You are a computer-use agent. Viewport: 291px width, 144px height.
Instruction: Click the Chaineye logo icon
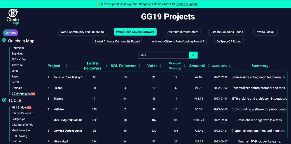pos(12,13)
